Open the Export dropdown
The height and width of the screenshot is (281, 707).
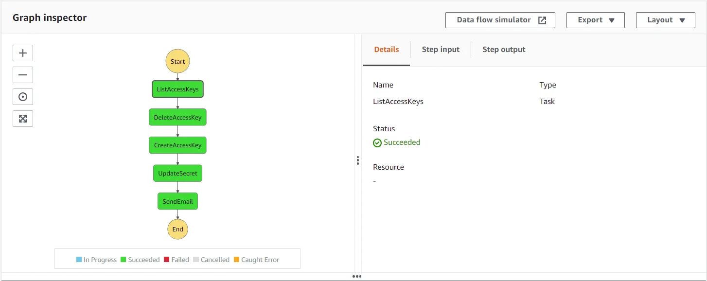(595, 20)
